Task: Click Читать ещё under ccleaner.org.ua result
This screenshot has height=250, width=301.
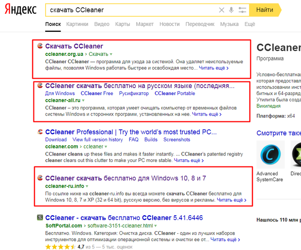Action: 214,68
